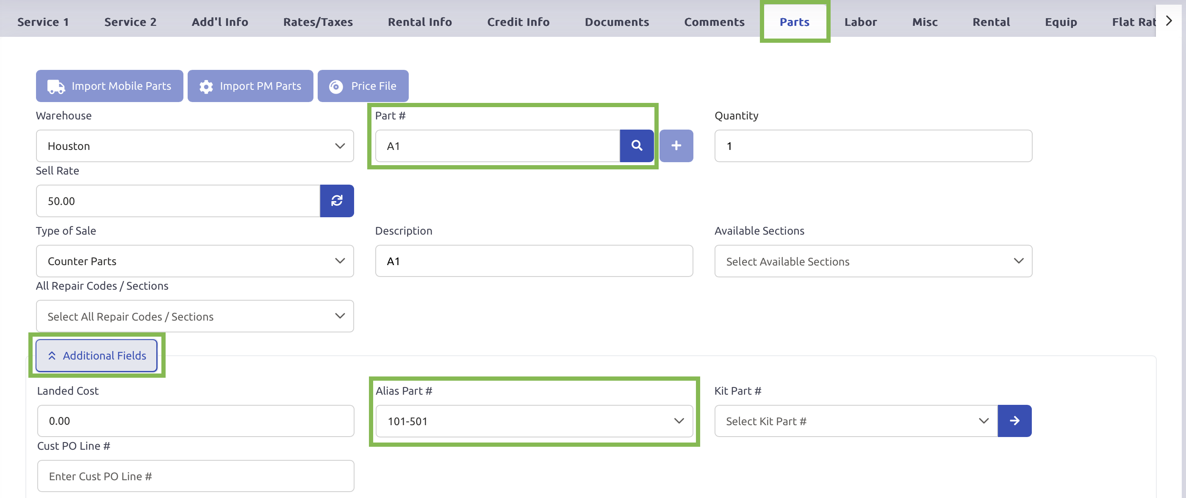Switch to the Labor tab

tap(860, 22)
